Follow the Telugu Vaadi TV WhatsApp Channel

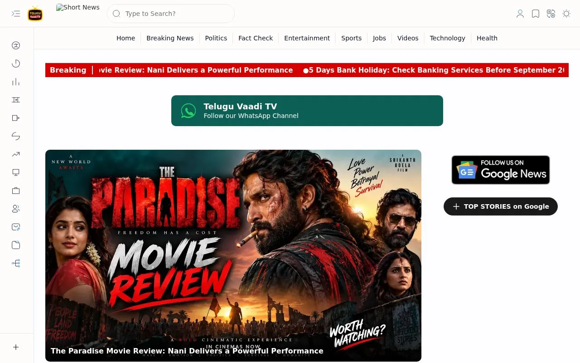[307, 111]
